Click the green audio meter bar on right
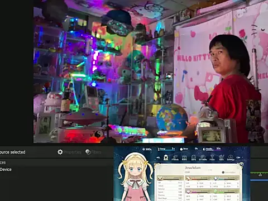268x201 pixels. pos(259,173)
